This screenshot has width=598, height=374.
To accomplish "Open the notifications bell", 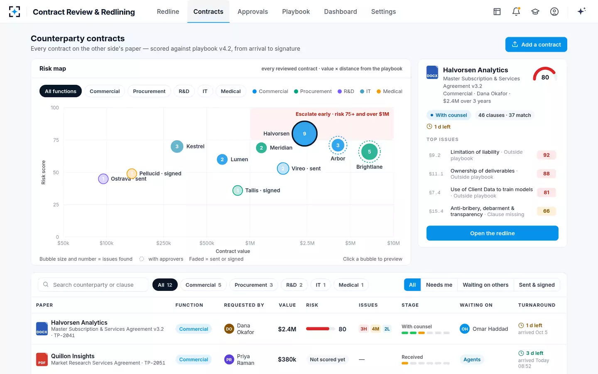I will [x=516, y=12].
